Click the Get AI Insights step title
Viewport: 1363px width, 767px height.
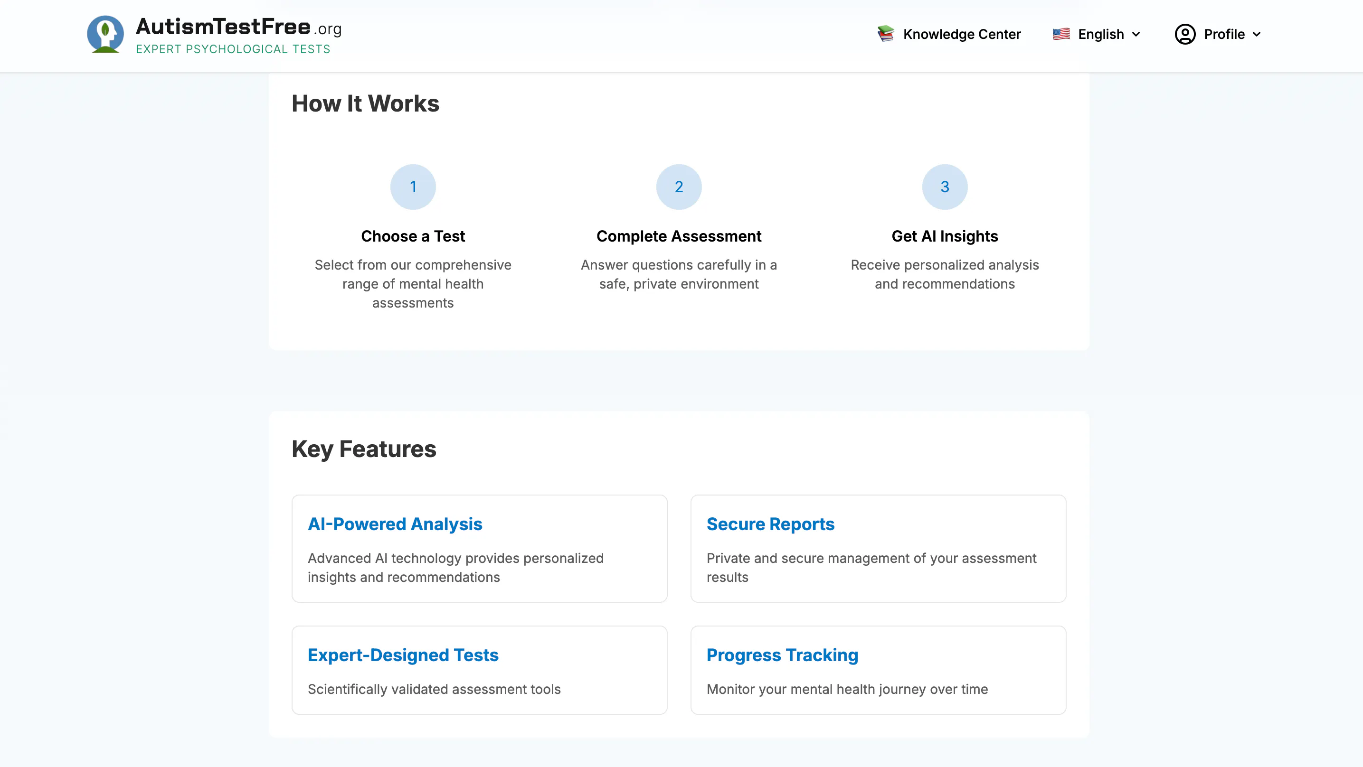pos(945,236)
